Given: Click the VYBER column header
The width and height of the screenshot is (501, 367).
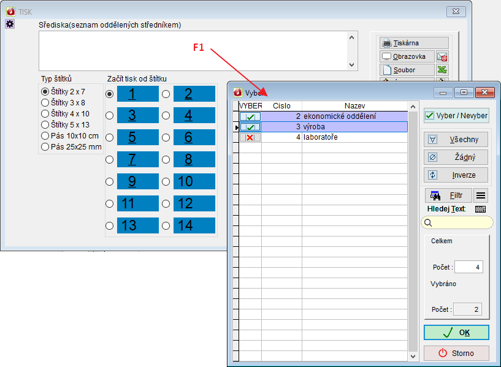Looking at the screenshot, I should click(250, 106).
